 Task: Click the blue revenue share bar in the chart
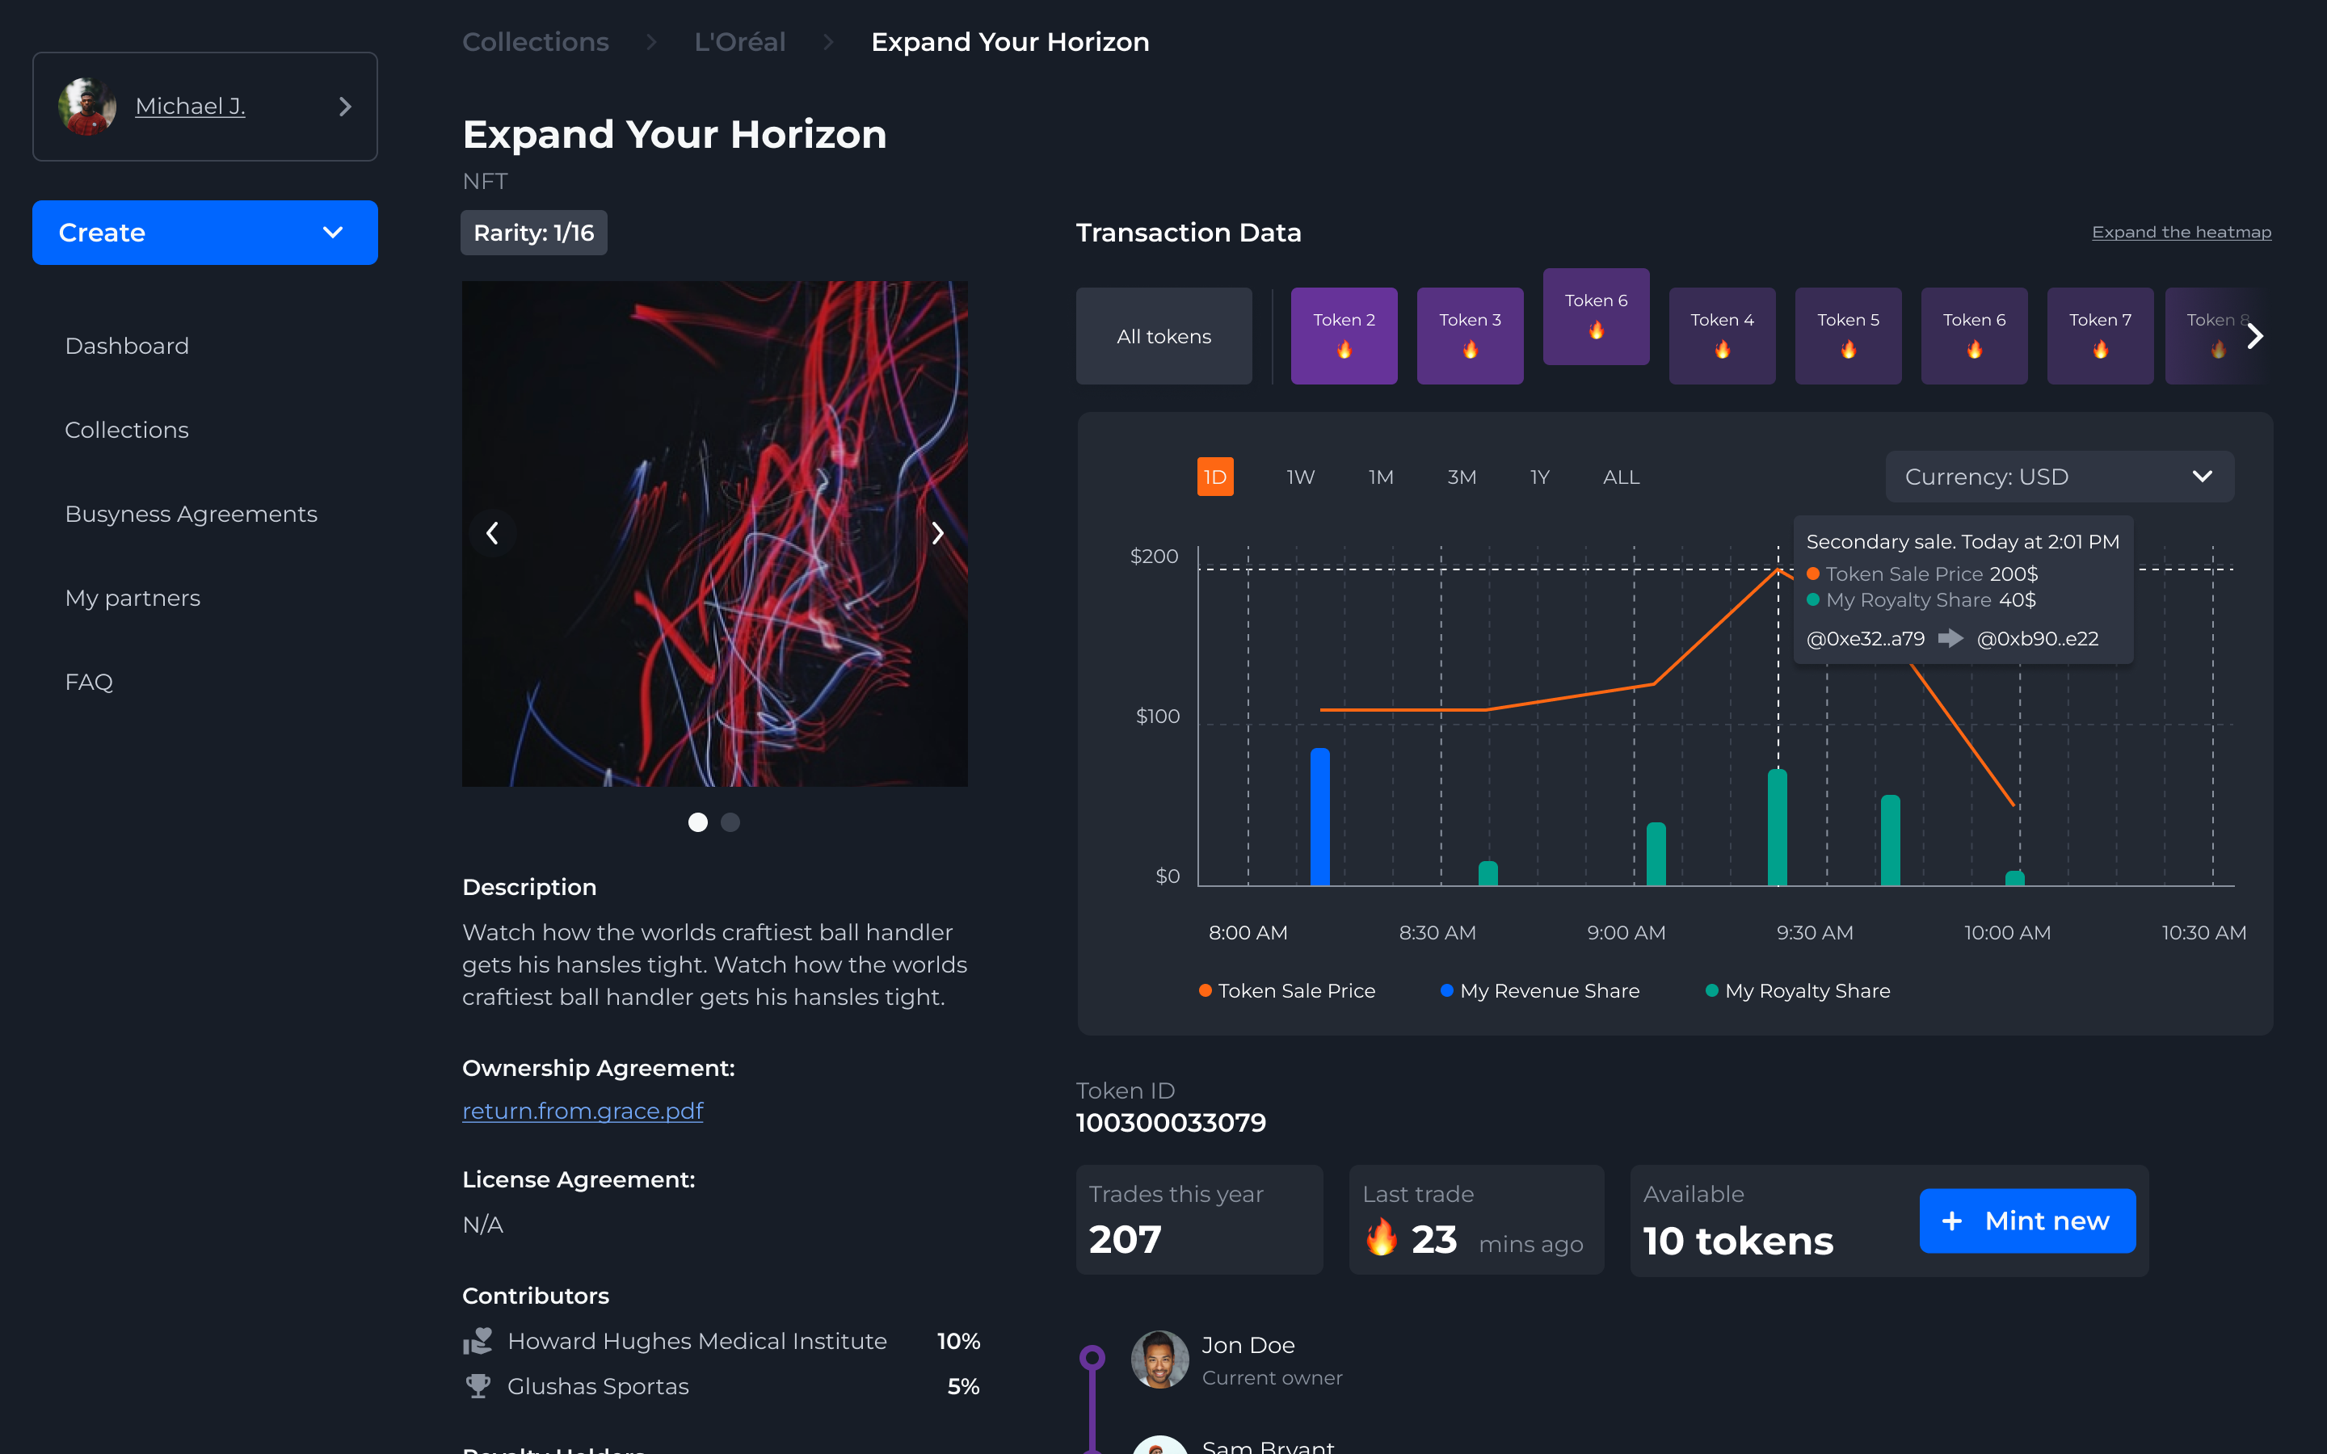click(x=1320, y=817)
